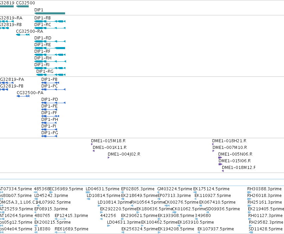Image resolution: width=284 pixels, height=234 pixels.
Task: Select the RH25161.3prime EST label
Action: click(x=264, y=203)
